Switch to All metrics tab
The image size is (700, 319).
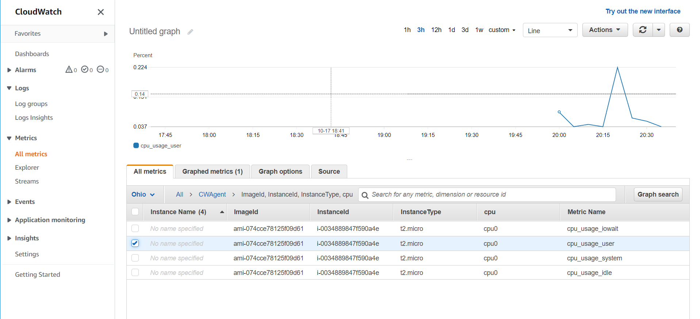[x=150, y=172]
